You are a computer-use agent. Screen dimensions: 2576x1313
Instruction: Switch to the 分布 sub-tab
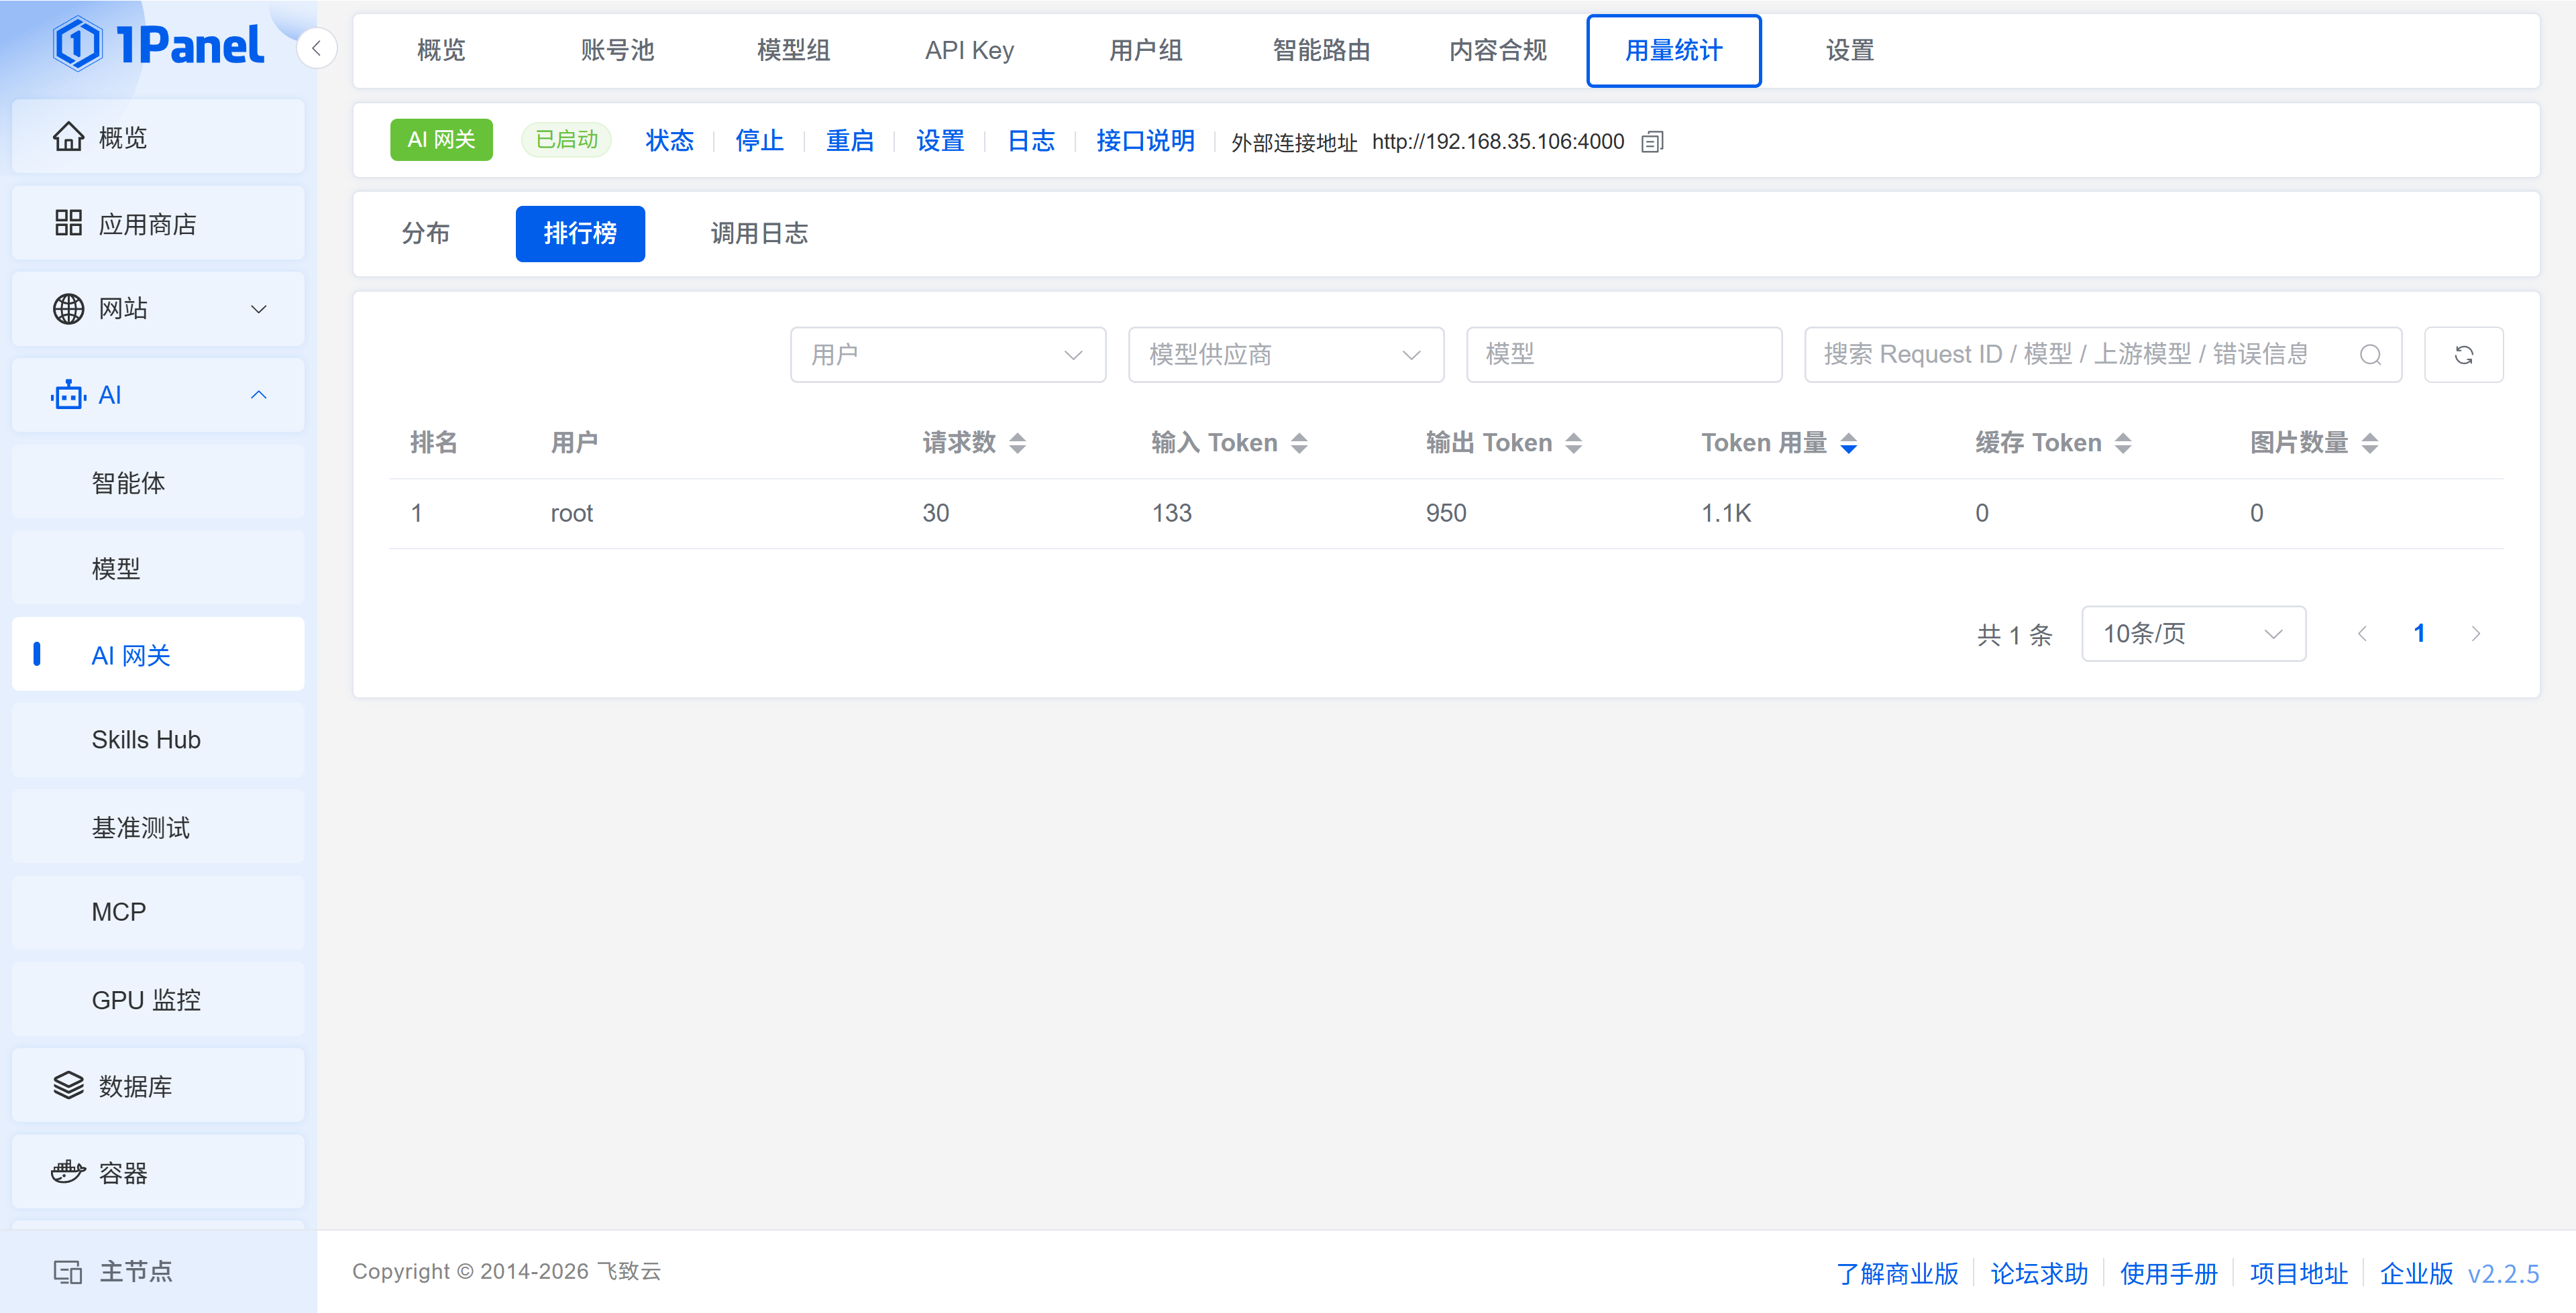coord(426,234)
